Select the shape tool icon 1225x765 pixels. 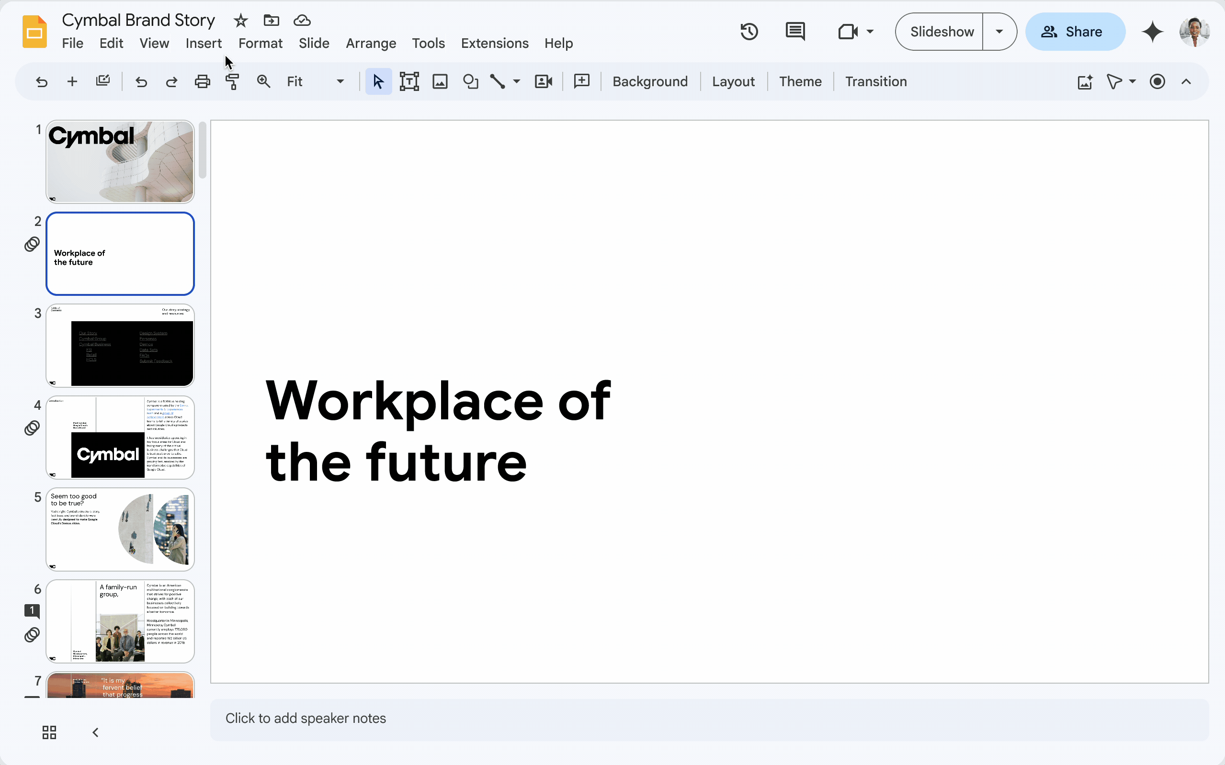point(470,81)
